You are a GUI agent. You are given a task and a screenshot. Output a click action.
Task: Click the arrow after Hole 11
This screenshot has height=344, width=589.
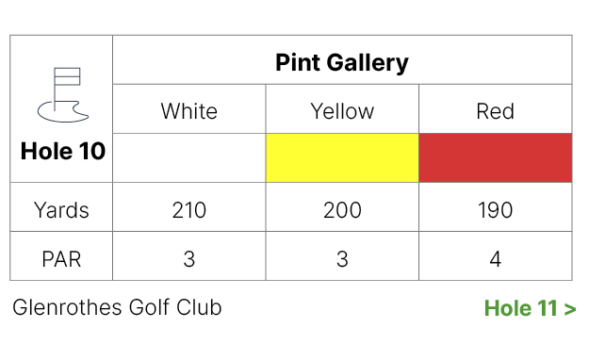point(570,309)
